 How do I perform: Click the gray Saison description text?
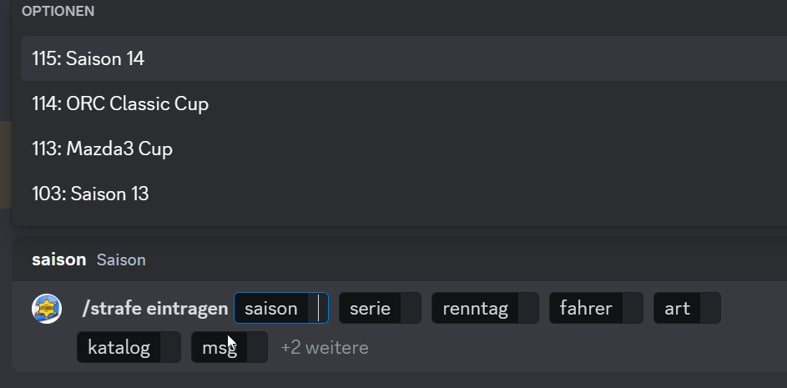[121, 260]
